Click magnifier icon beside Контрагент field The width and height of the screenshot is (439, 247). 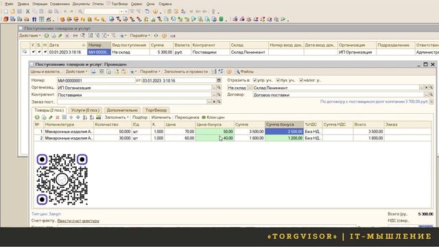[219, 95]
